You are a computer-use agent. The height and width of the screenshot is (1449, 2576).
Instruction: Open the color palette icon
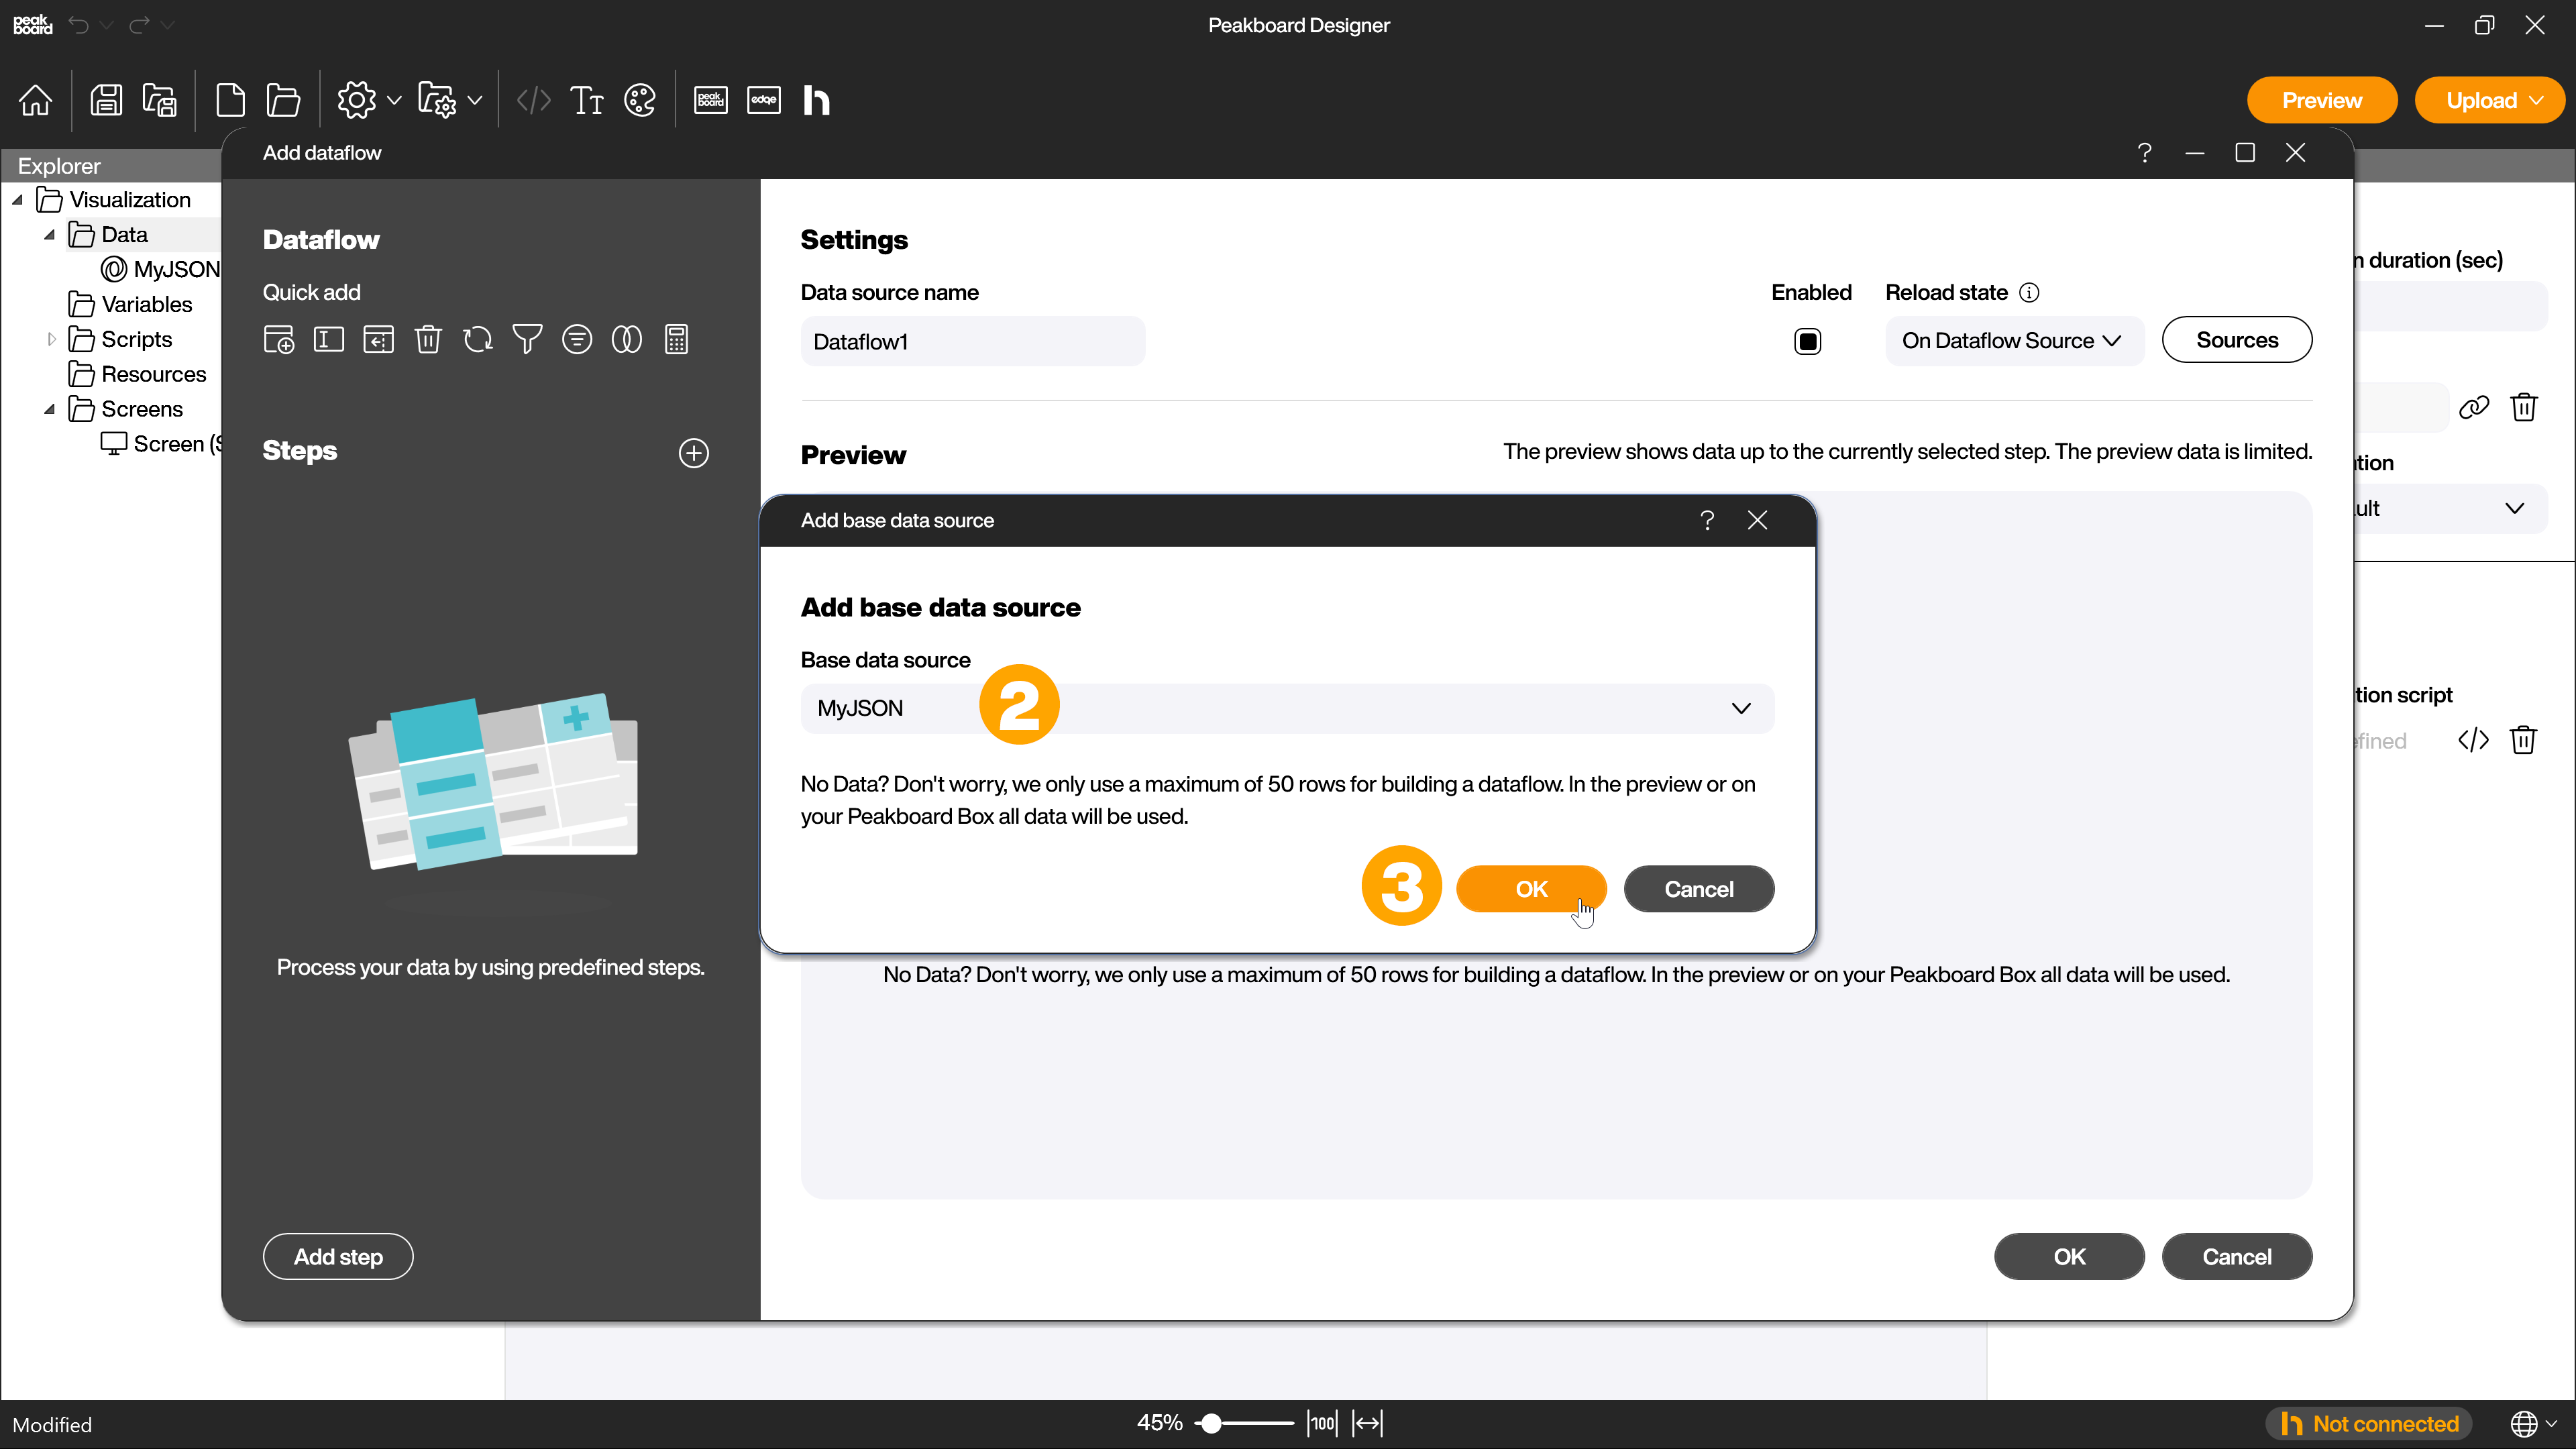(x=640, y=100)
